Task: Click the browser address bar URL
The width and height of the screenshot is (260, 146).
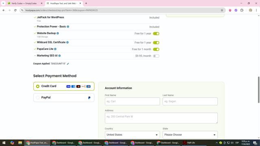Action: [61, 10]
